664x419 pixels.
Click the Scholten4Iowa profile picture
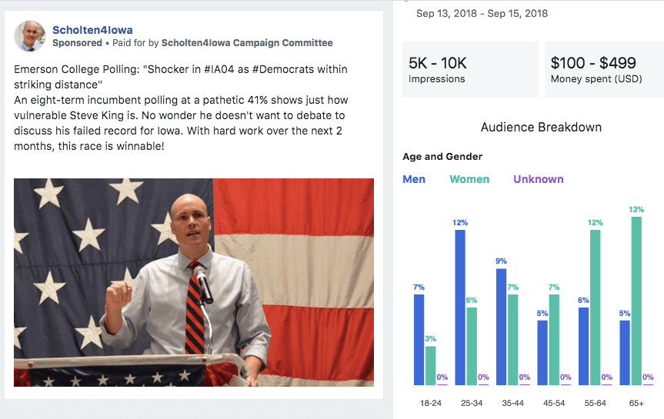click(x=30, y=36)
